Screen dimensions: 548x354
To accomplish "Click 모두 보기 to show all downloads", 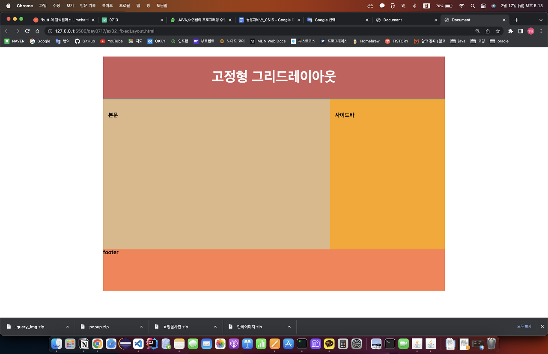I will point(524,327).
